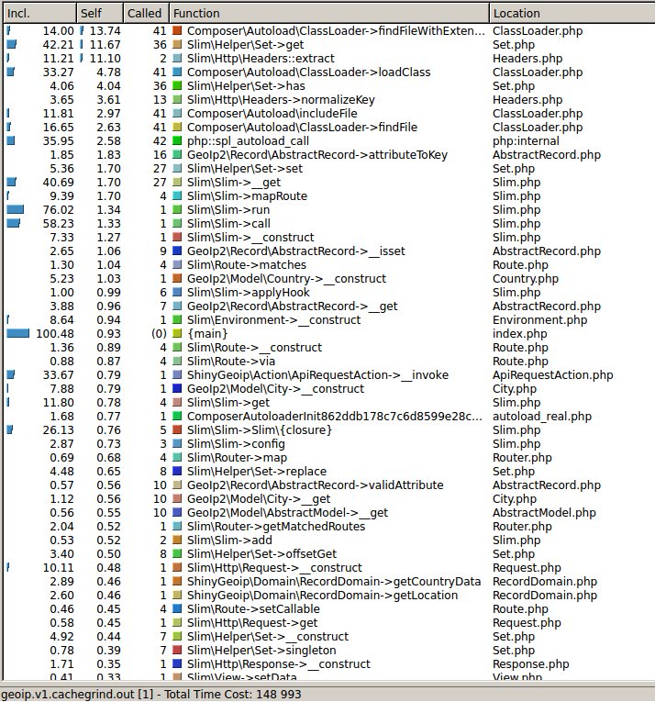Click color square beside Country->__construct
Image resolution: width=655 pixels, height=702 pixels.
pos(177,278)
